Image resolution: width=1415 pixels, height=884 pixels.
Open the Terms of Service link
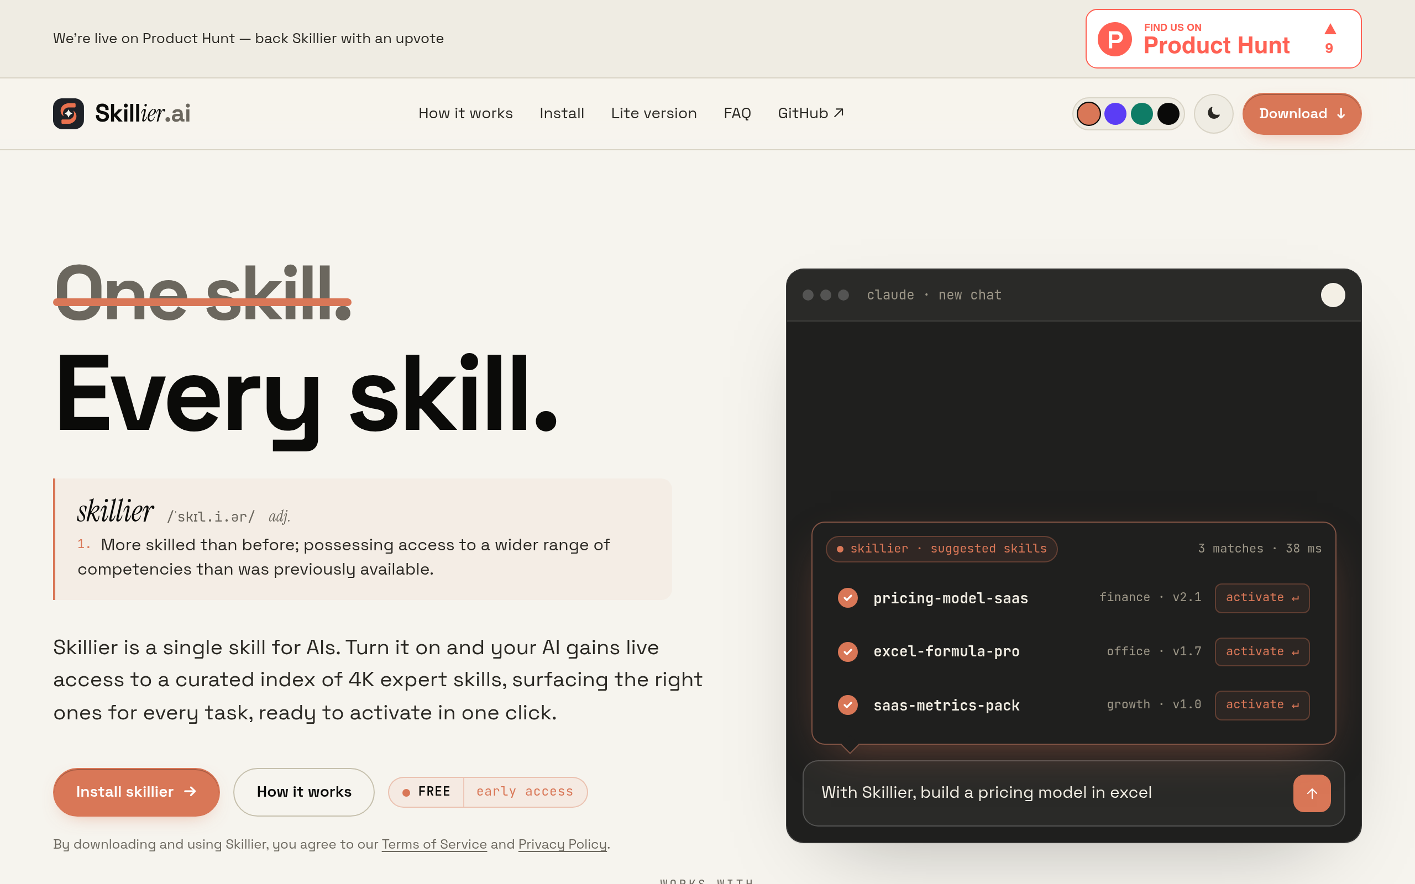[434, 844]
